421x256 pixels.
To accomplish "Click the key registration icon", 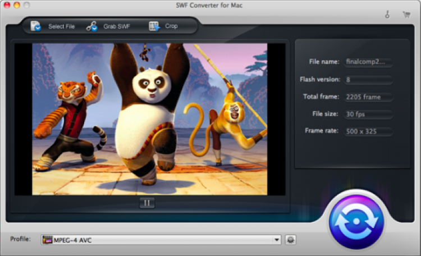I will coord(387,15).
